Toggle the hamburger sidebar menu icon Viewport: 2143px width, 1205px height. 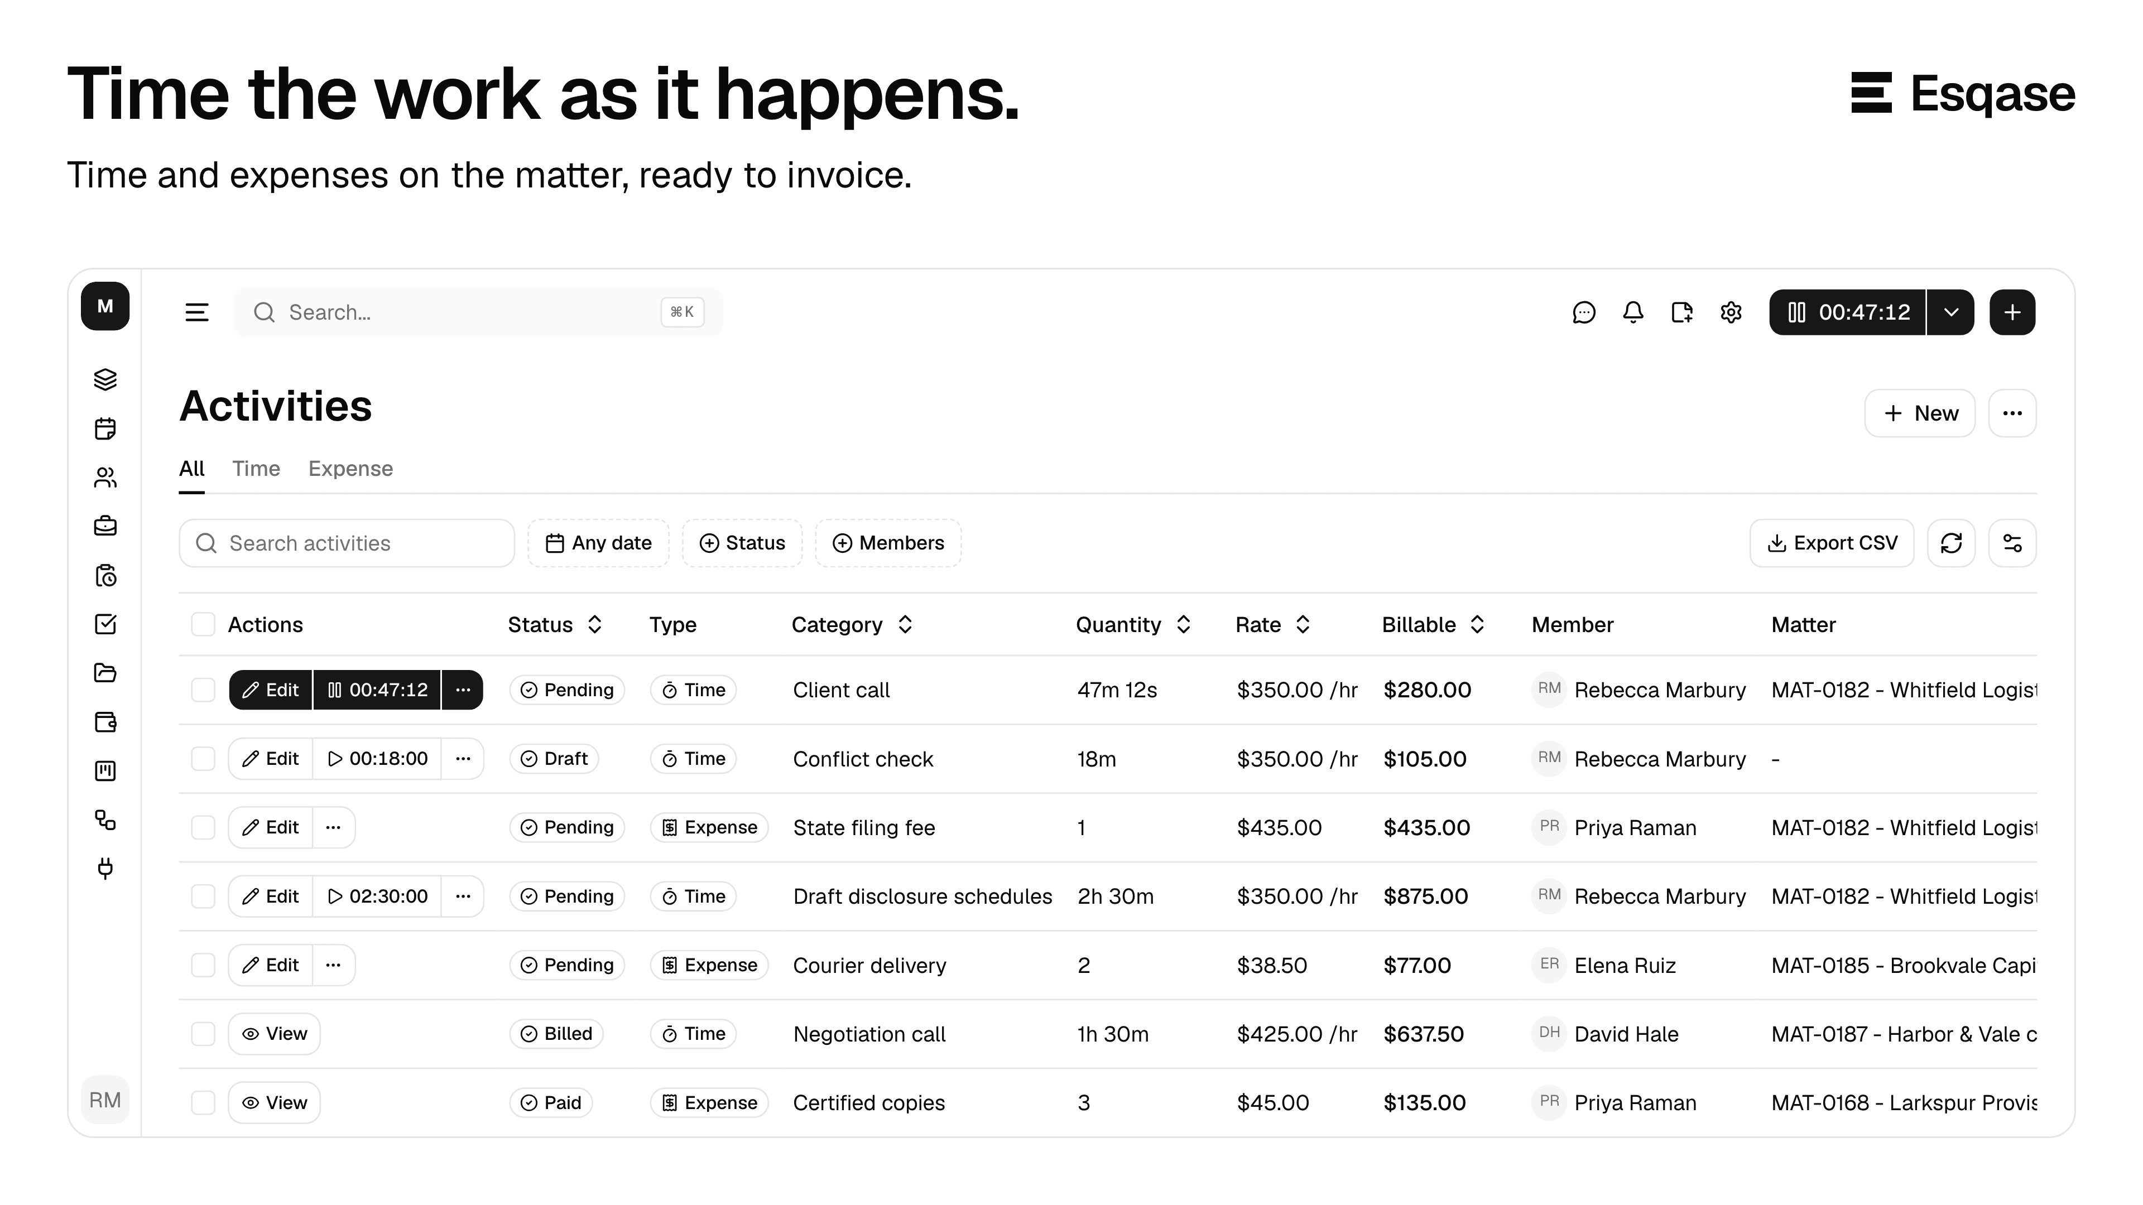196,312
